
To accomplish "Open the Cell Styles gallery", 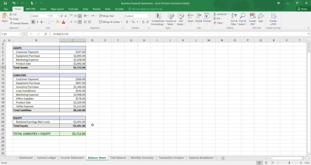I will [x=181, y=19].
